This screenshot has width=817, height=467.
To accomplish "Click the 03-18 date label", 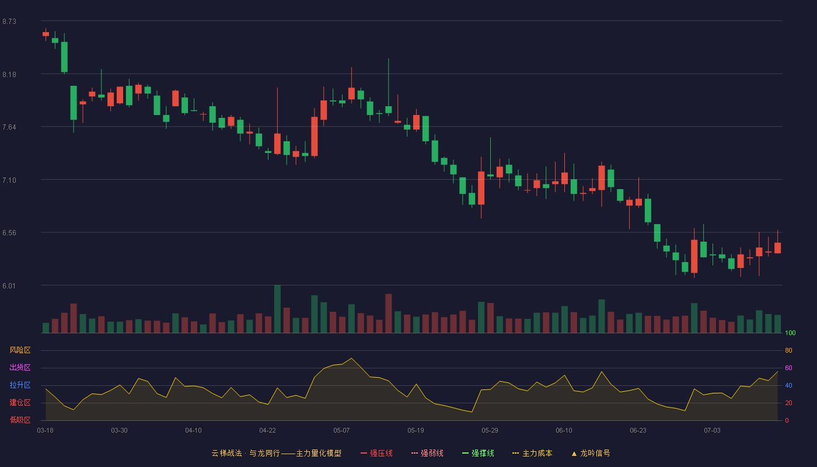I will click(45, 430).
